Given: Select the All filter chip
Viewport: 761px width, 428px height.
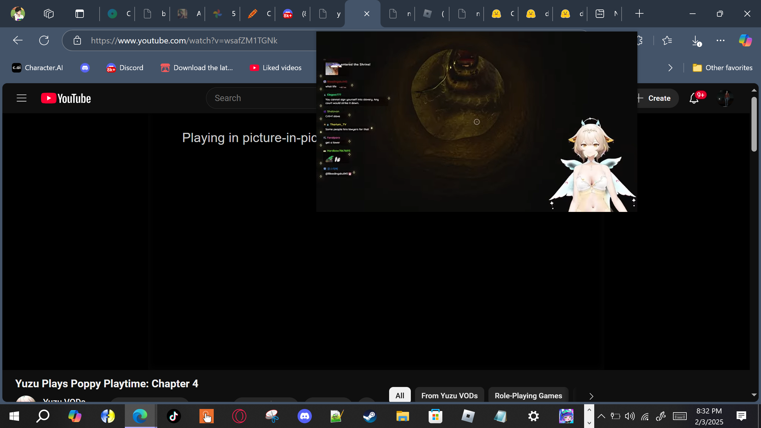Looking at the screenshot, I should coord(400,396).
